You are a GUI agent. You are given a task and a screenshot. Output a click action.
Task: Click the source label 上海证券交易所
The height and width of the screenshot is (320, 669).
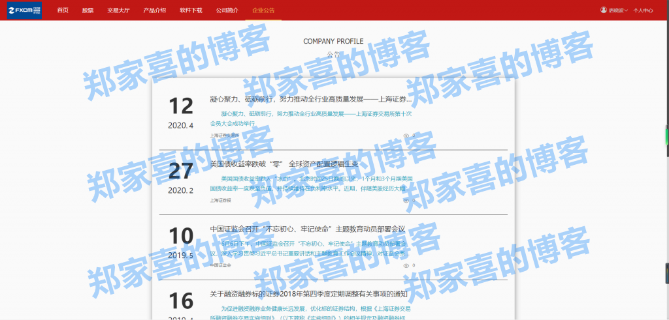[x=225, y=136]
